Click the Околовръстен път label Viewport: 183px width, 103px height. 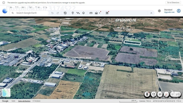(79, 58)
